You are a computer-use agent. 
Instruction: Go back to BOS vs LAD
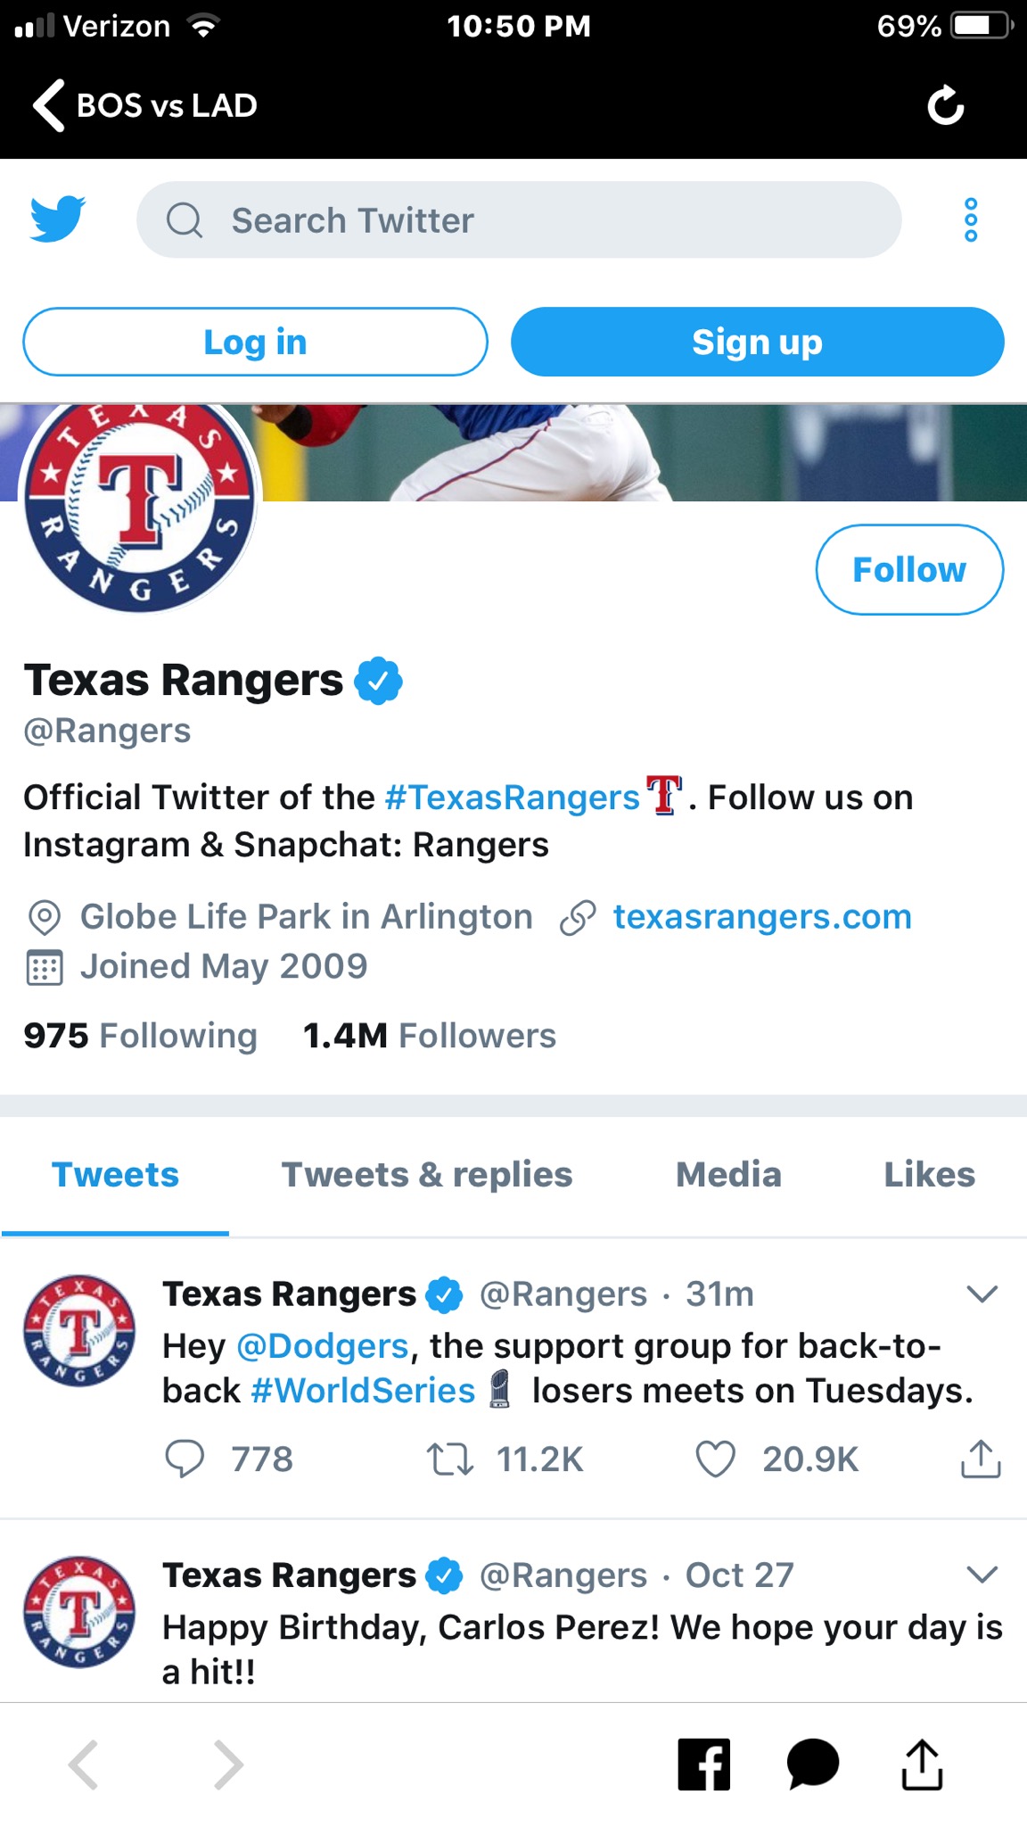[x=145, y=105]
